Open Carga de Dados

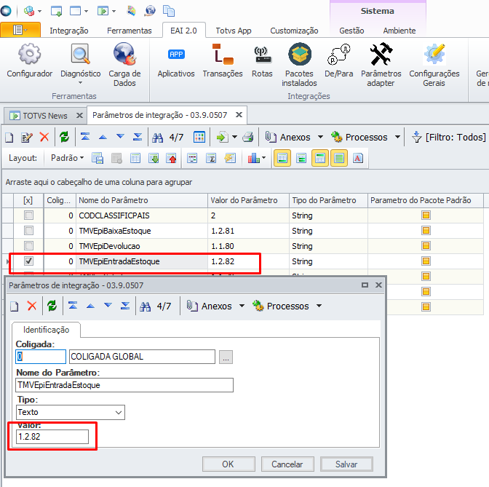click(x=124, y=65)
